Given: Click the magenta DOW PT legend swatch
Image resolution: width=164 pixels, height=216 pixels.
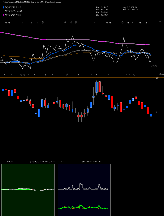Looking at the screenshot, I should 3,15.
